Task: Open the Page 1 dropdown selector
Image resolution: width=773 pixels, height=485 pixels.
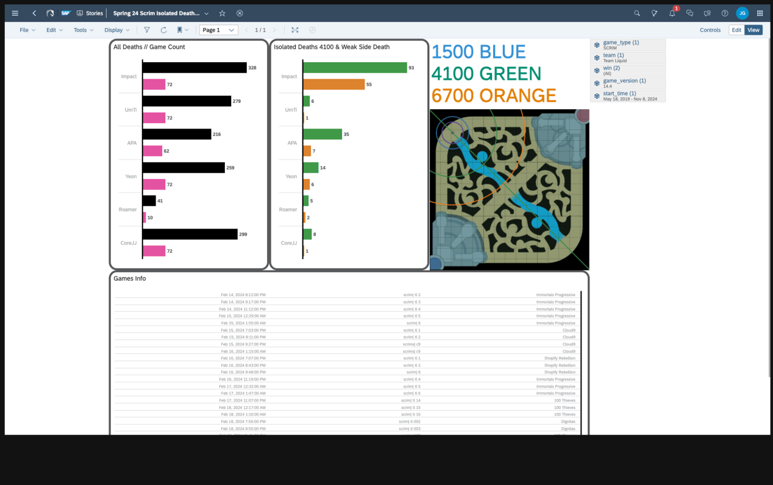Action: click(x=218, y=30)
